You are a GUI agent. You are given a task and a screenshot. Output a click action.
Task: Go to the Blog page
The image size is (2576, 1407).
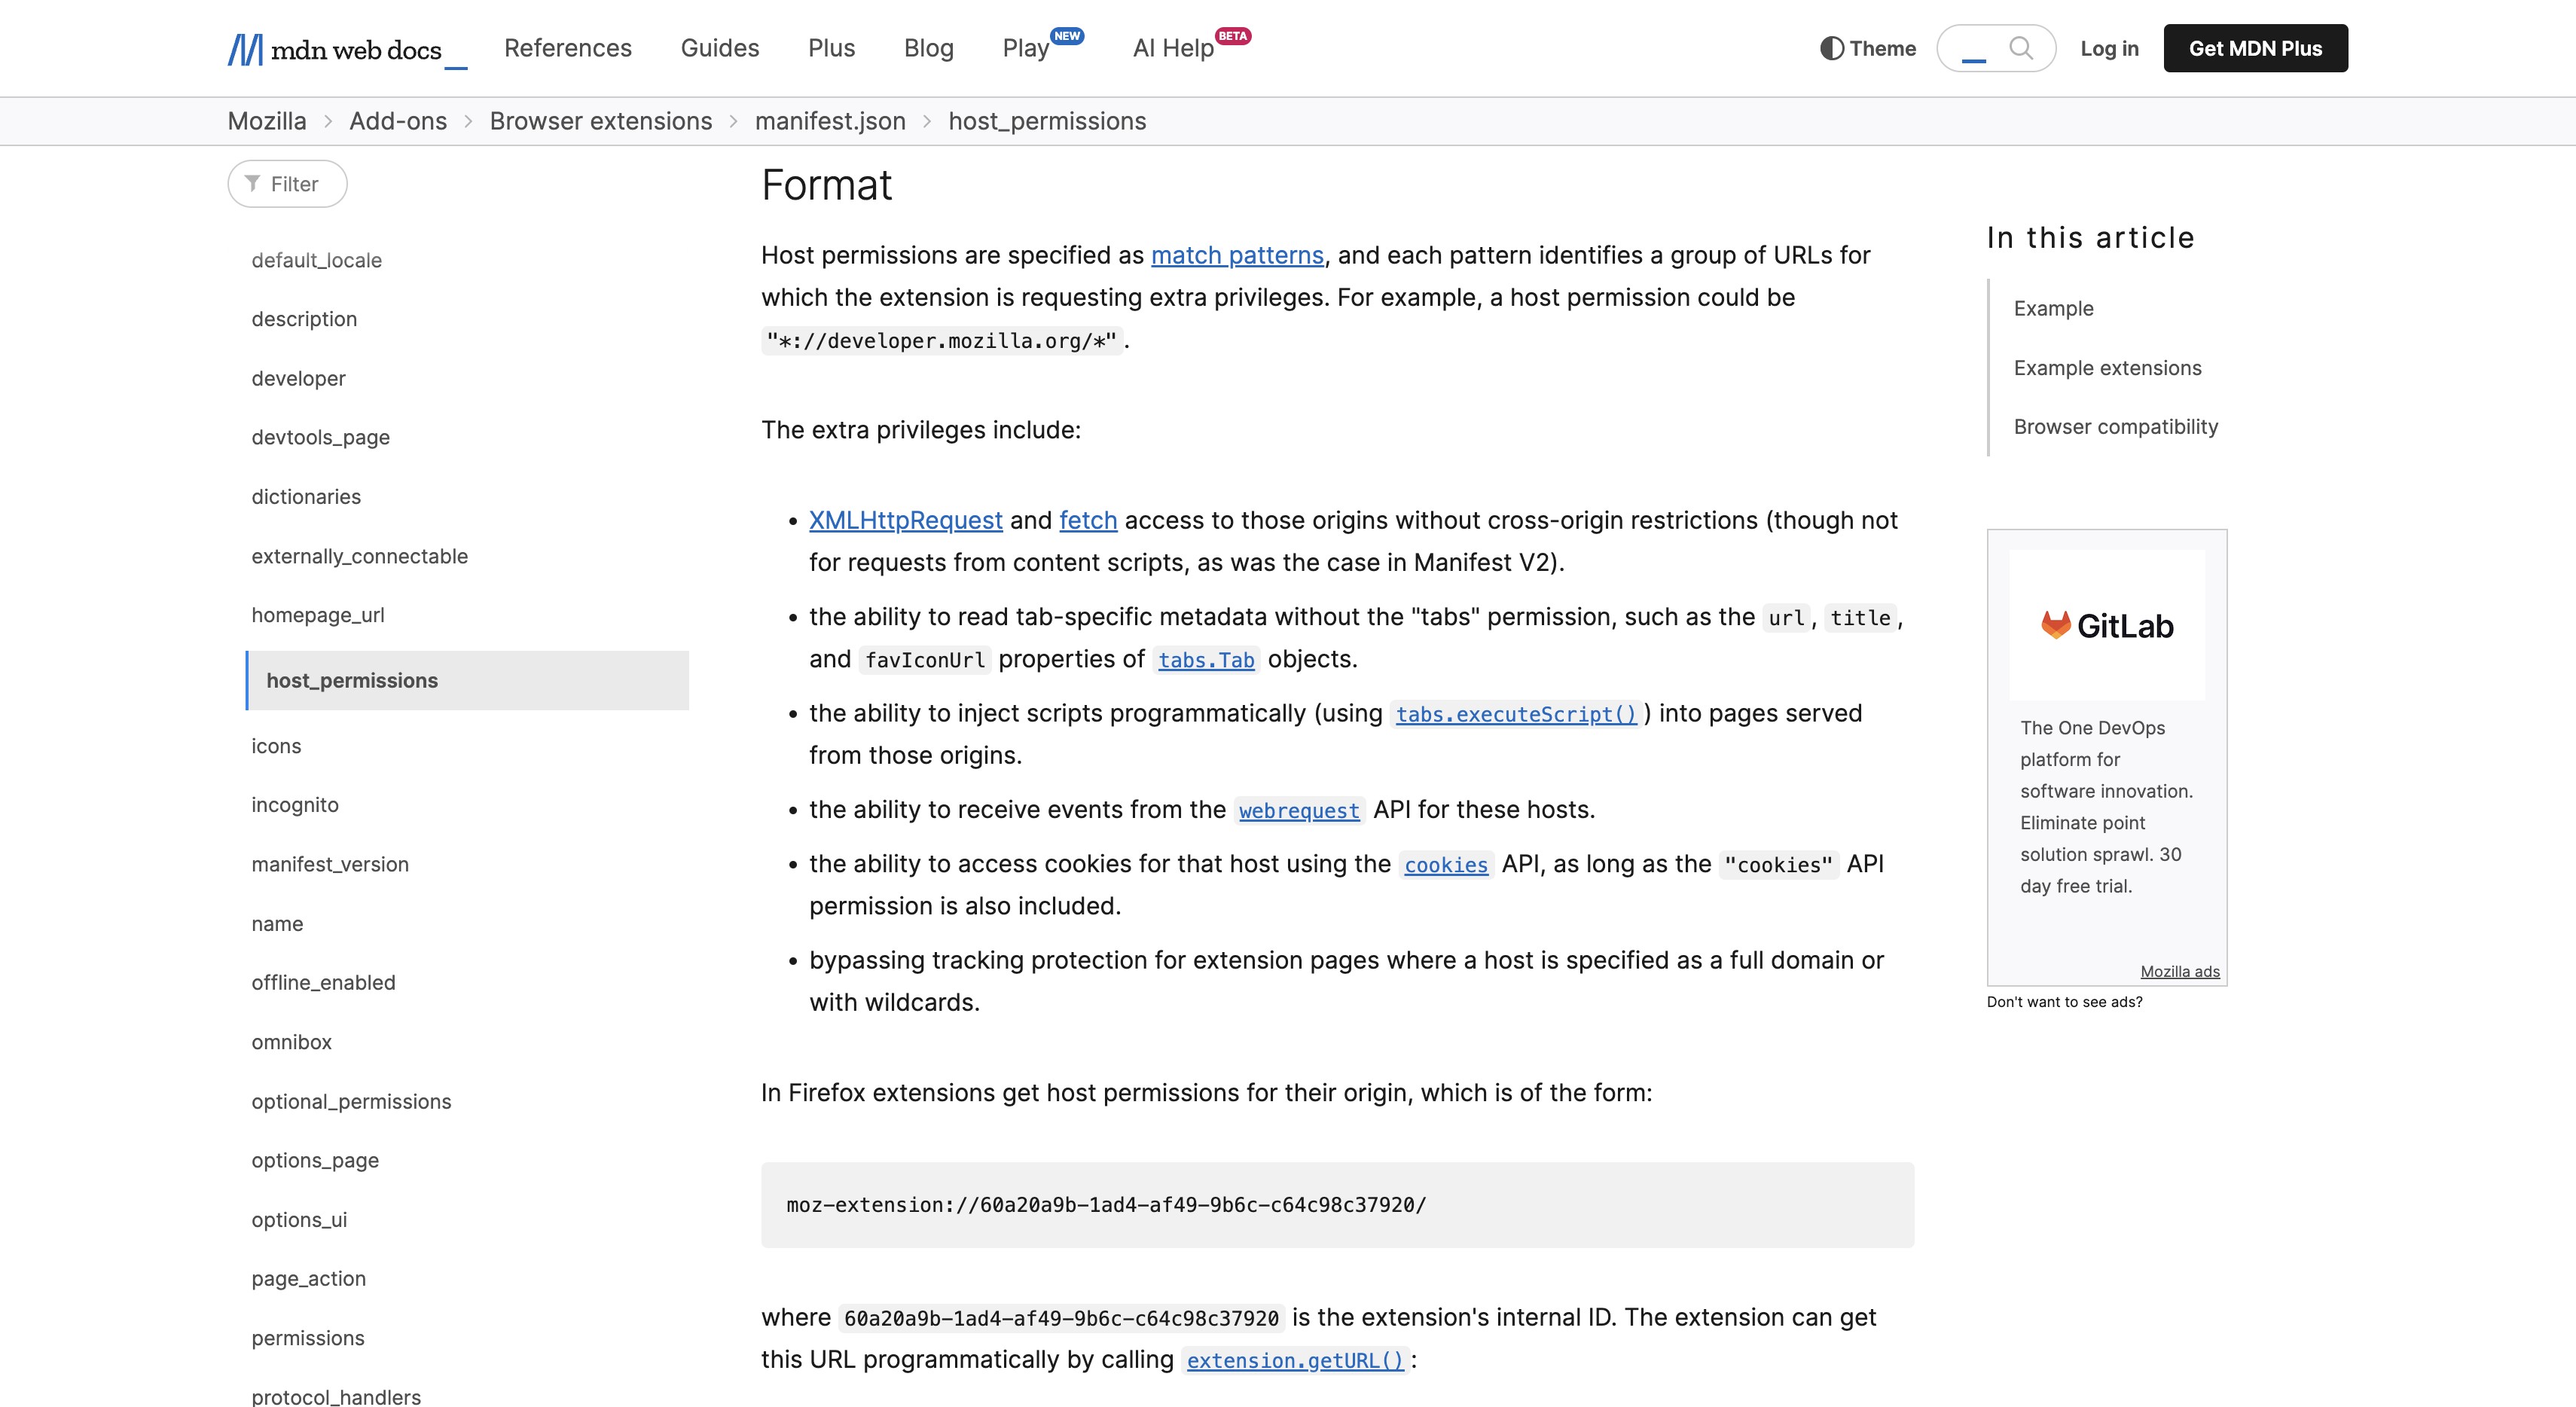(x=928, y=48)
